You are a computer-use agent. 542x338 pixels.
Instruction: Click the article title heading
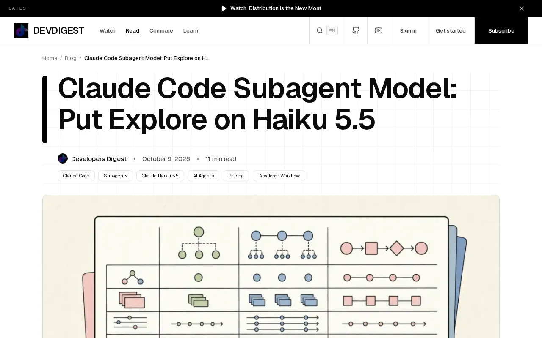[257, 104]
